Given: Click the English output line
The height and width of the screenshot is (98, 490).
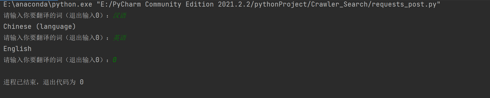Looking at the screenshot, I should point(17,49).
